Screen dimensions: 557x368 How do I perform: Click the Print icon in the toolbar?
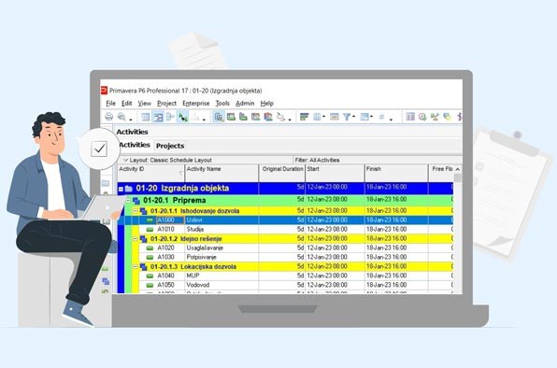coord(108,117)
